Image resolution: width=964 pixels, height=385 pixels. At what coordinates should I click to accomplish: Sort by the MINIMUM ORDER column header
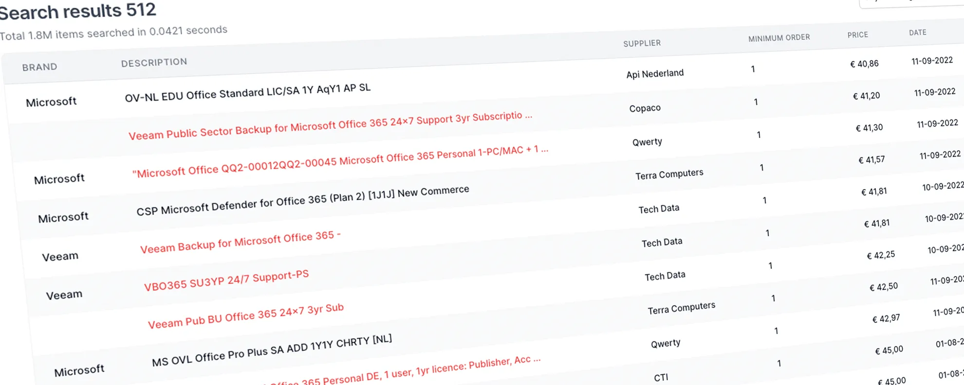[779, 38]
